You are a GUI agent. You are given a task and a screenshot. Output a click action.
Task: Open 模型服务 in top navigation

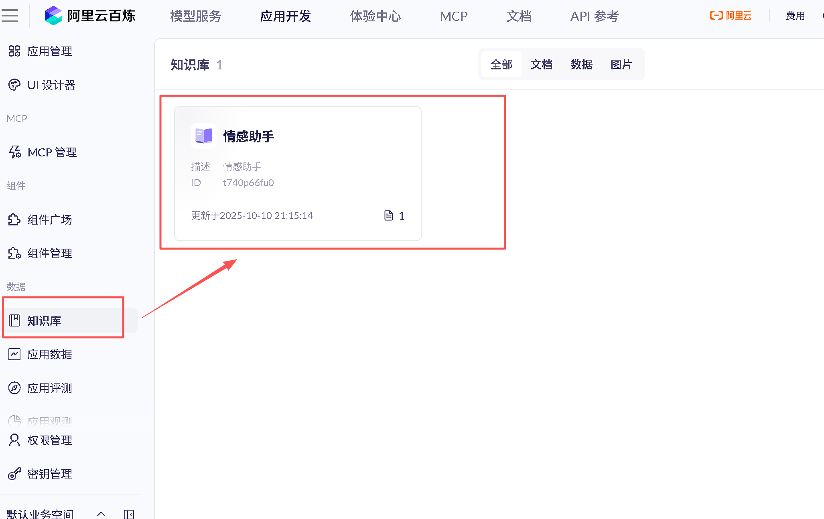(x=195, y=16)
